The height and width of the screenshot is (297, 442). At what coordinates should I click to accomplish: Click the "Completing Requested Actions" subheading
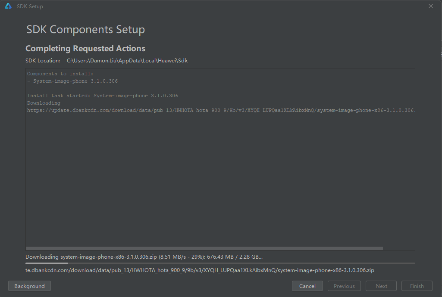point(85,48)
